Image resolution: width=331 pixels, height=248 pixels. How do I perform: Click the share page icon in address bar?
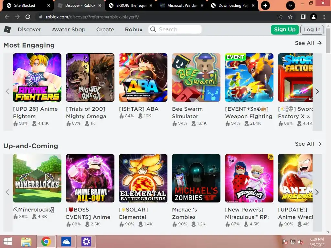pos(280,17)
